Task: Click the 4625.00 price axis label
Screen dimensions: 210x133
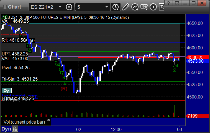Action: tap(195, 36)
